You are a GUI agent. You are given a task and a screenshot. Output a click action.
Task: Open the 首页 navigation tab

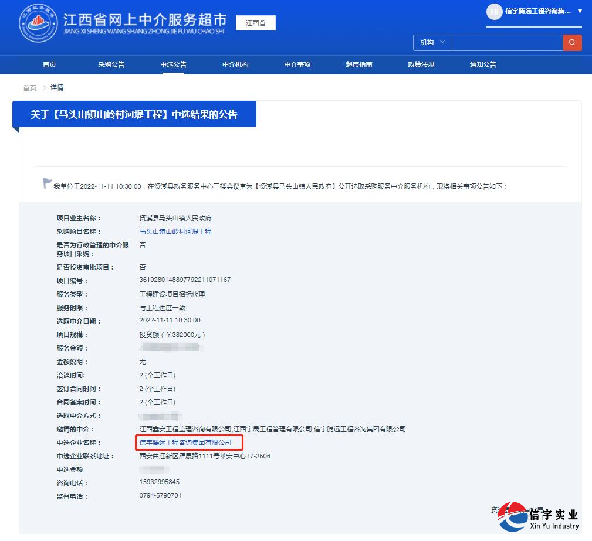tap(49, 64)
